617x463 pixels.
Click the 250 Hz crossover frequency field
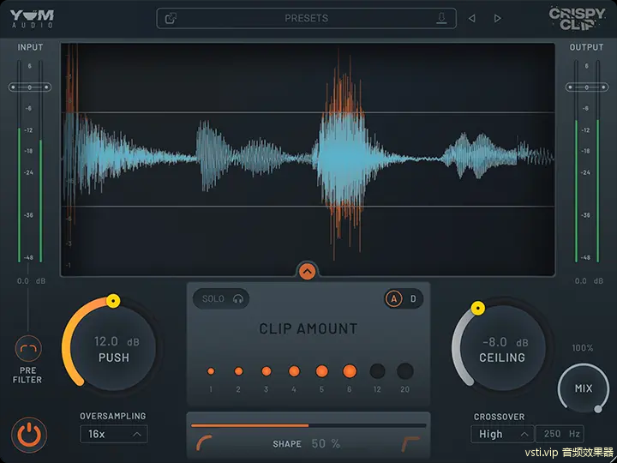[560, 434]
